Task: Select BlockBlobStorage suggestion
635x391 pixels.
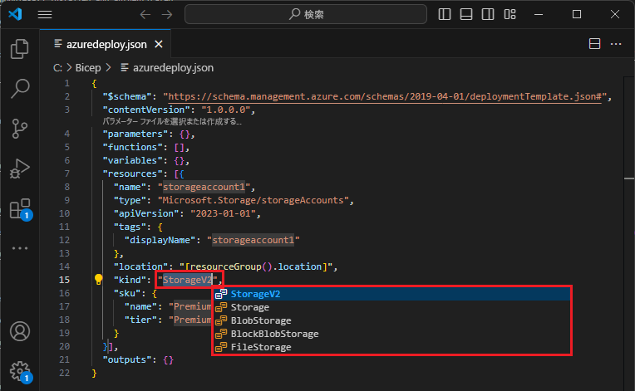Action: coord(391,334)
